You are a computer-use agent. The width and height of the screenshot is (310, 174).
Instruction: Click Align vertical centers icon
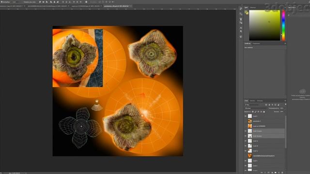point(43,2)
